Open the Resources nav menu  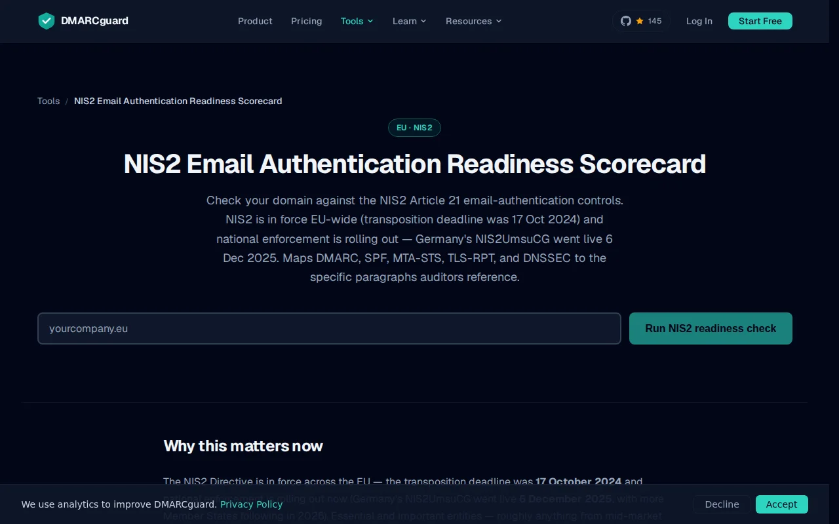[473, 21]
